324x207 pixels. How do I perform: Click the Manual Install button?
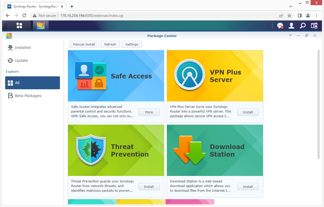(84, 44)
